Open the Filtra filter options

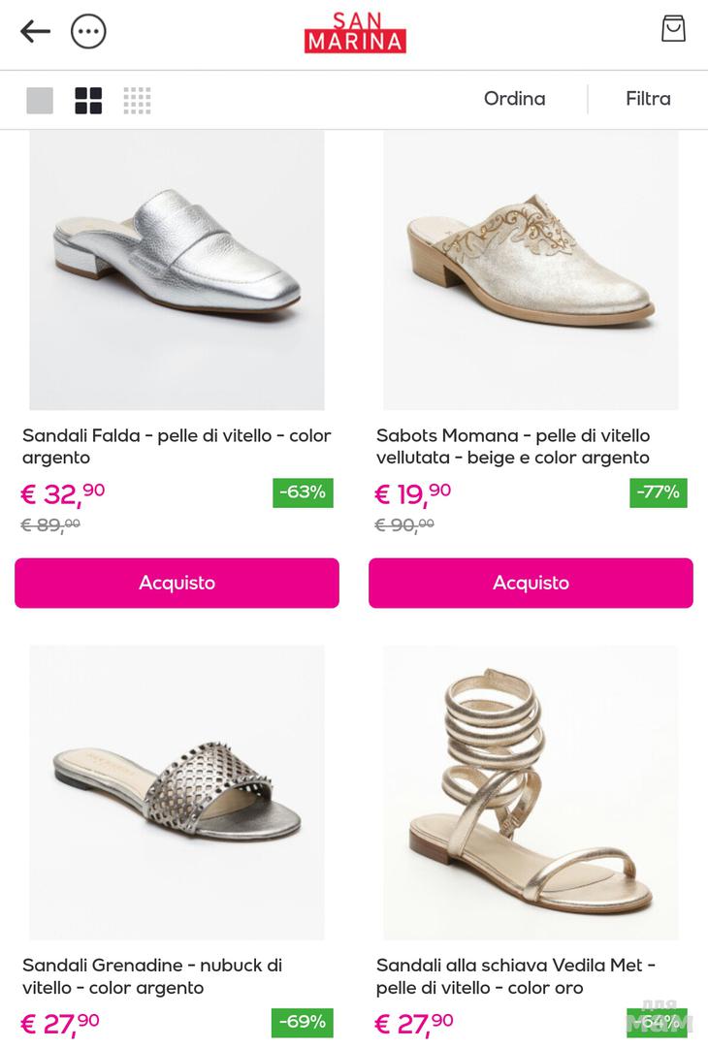click(648, 99)
